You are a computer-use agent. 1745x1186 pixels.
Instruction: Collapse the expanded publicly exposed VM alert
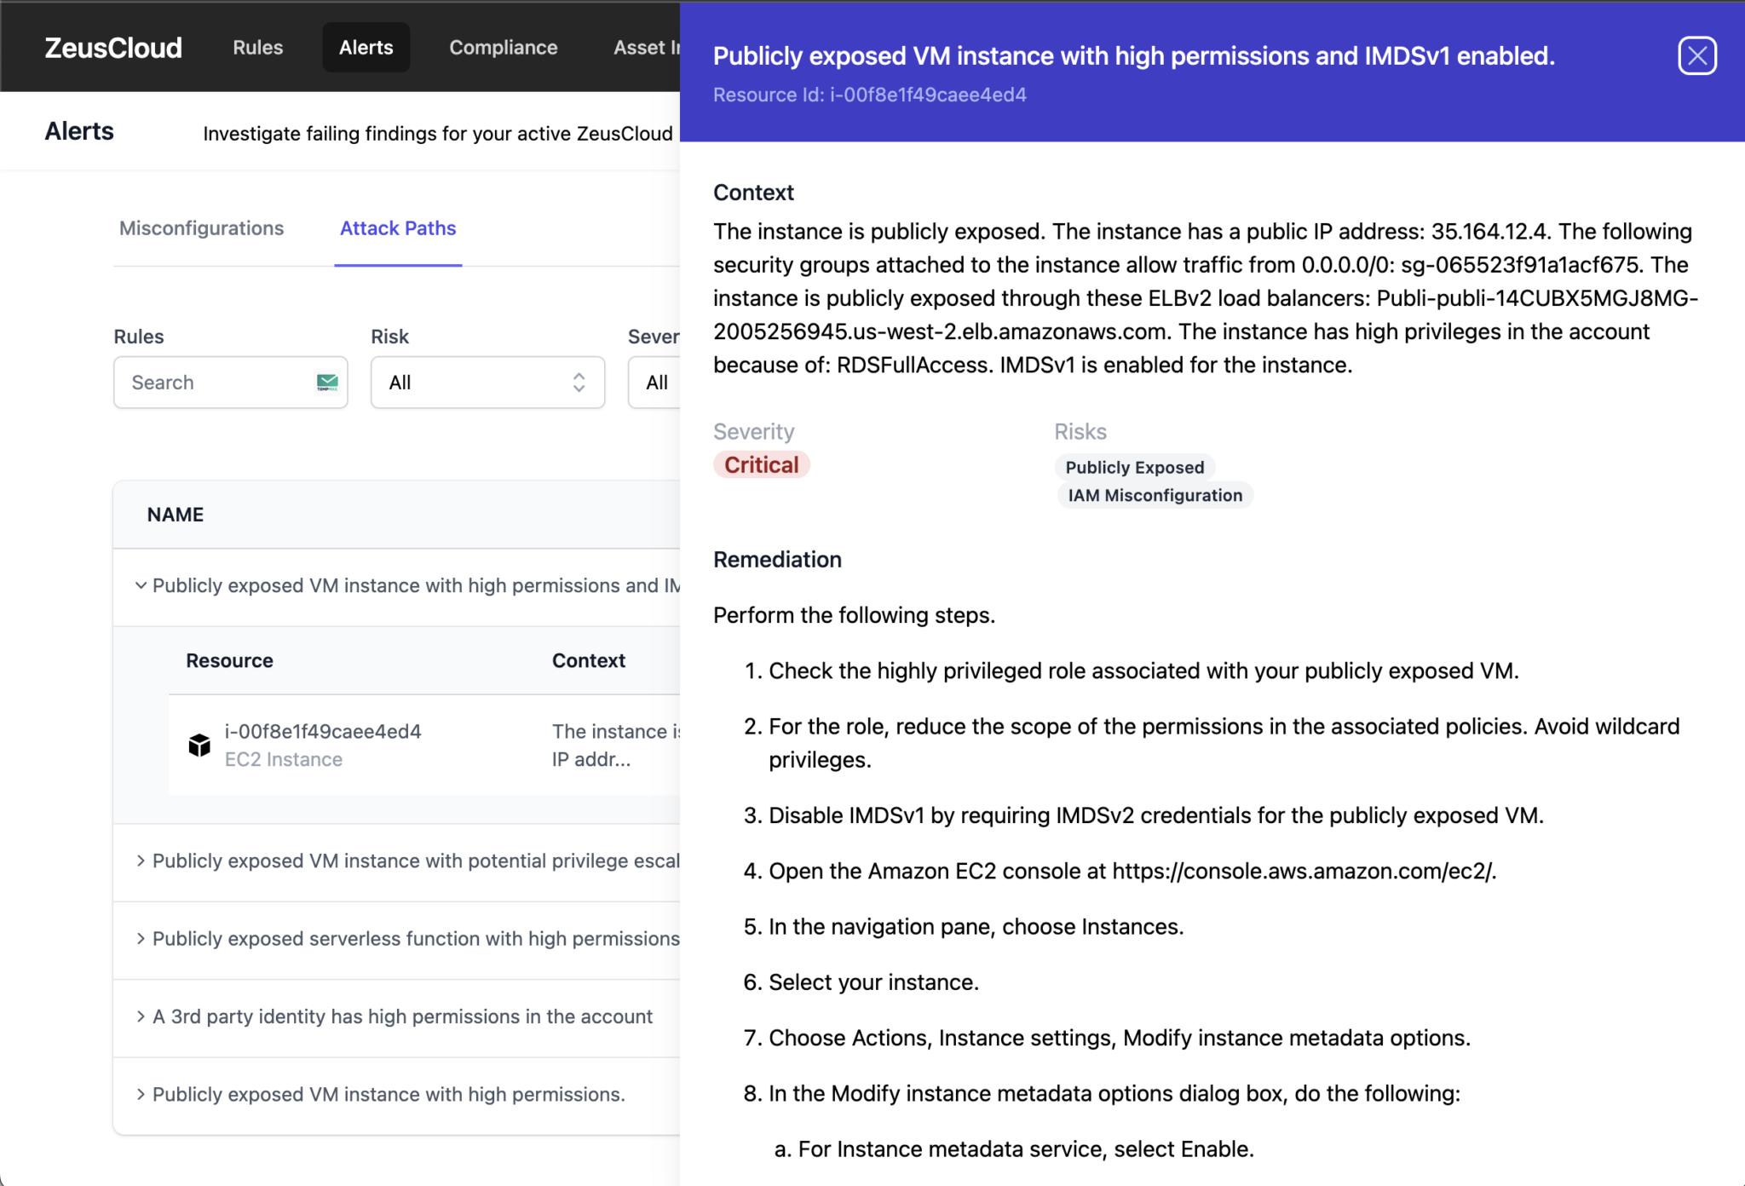coord(141,585)
